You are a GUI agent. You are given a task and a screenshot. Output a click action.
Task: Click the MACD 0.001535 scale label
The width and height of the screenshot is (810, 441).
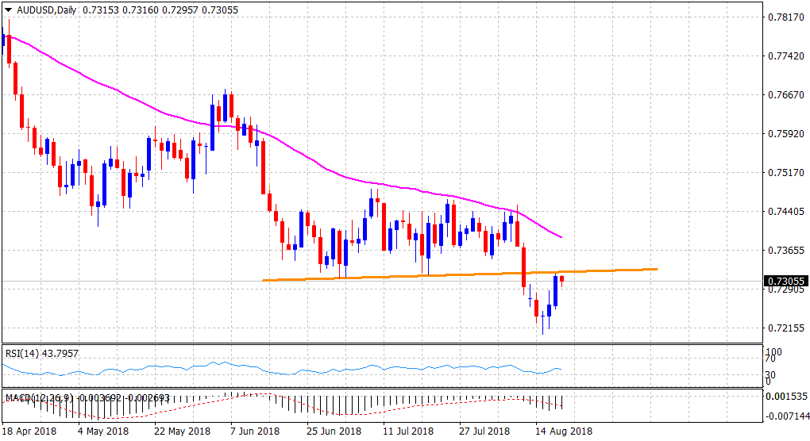click(785, 396)
